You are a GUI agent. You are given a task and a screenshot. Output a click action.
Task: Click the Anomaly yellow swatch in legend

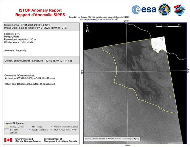coord(7,127)
